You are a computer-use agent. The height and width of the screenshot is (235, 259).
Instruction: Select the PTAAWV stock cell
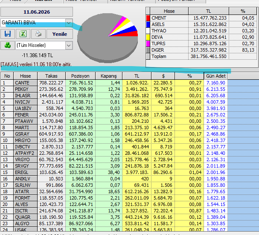(26, 121)
